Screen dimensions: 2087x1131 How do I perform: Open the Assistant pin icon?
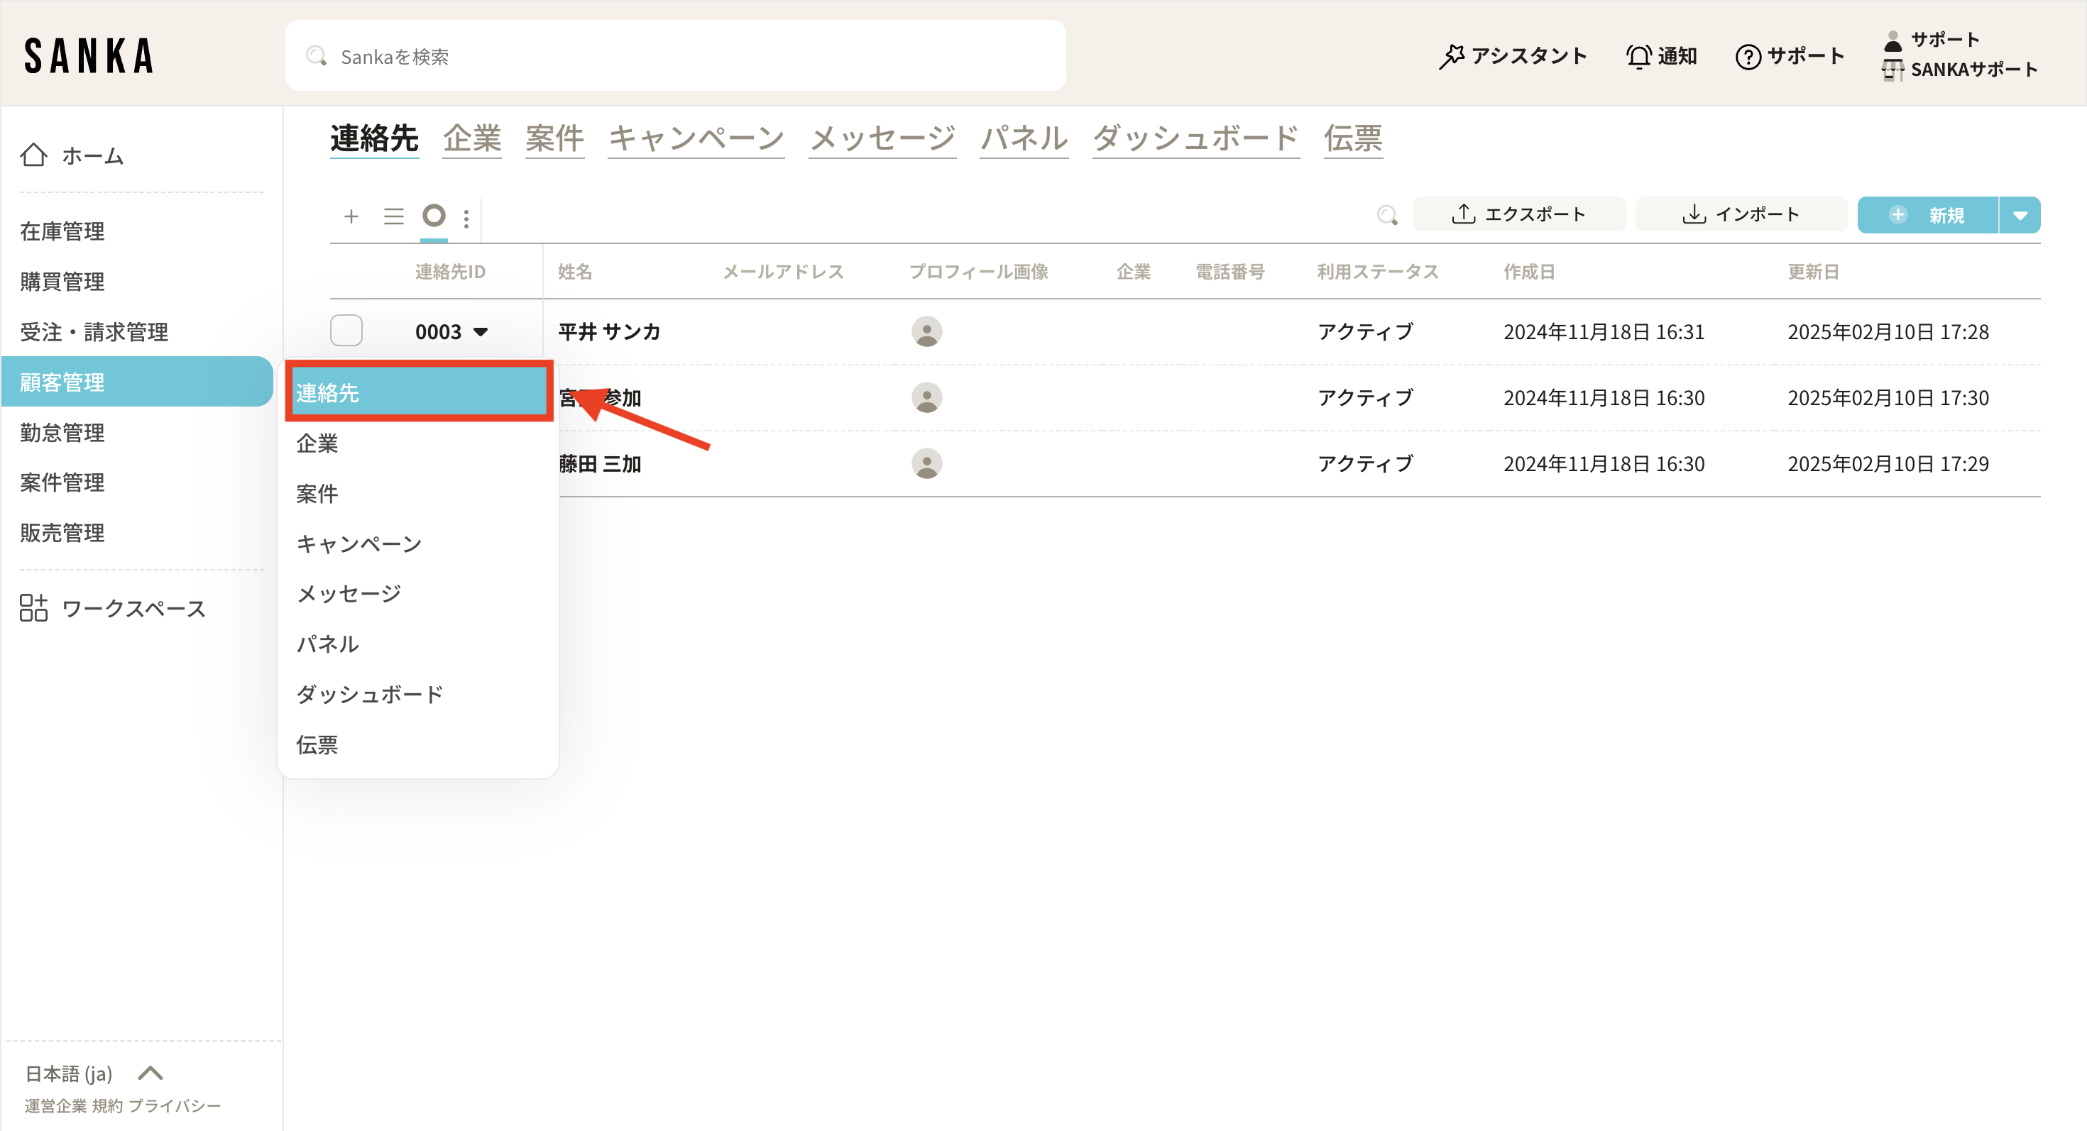[x=1451, y=56]
